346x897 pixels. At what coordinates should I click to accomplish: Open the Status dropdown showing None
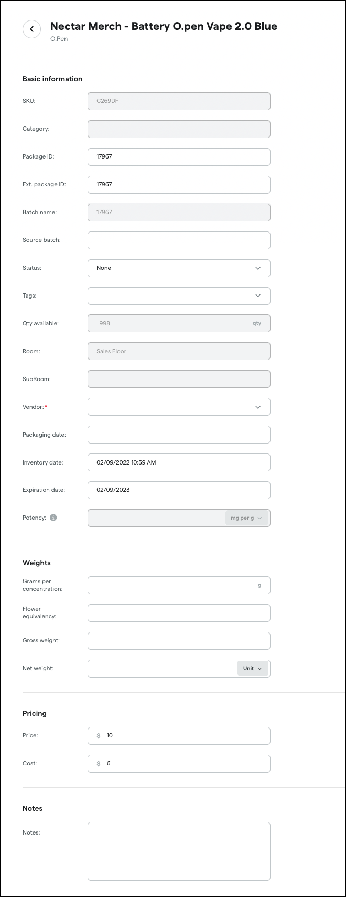click(179, 268)
